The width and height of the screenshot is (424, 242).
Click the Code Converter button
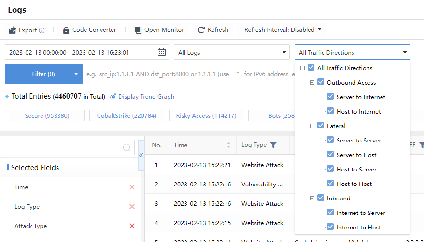coord(89,30)
